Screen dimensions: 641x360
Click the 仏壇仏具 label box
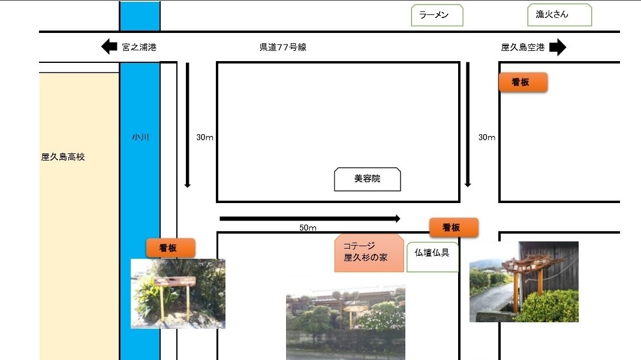tap(432, 257)
